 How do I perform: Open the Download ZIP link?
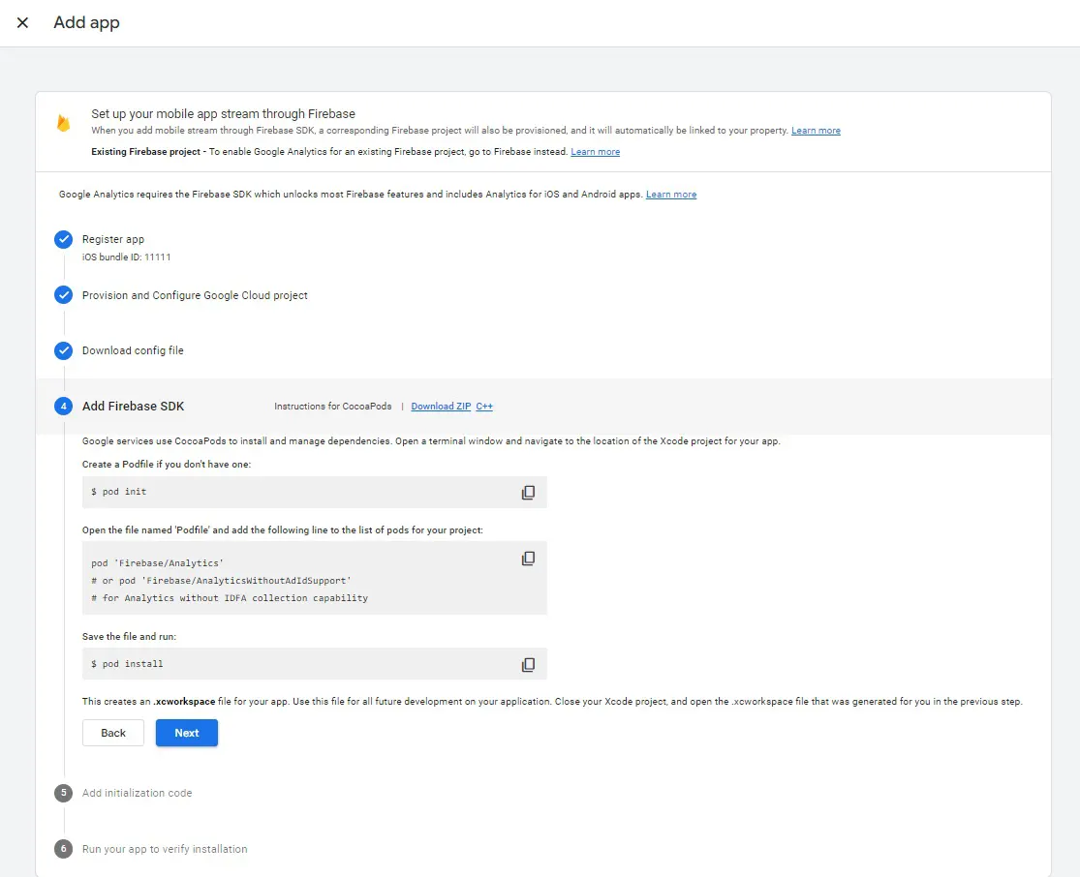(441, 407)
